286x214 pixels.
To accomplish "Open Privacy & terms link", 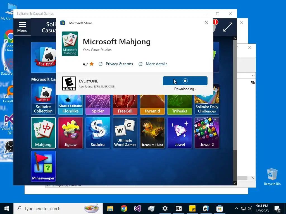I will pyautogui.click(x=119, y=64).
